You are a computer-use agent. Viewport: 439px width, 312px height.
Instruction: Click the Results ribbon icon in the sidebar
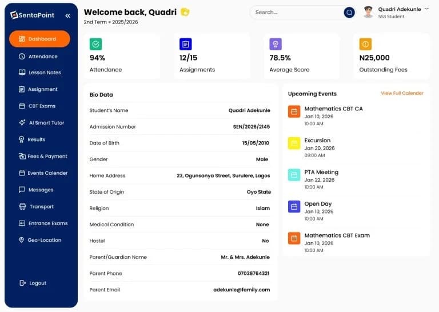tap(22, 139)
